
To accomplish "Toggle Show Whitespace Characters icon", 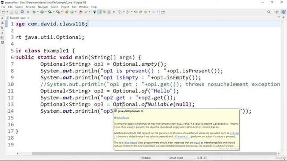I will click(113, 12).
